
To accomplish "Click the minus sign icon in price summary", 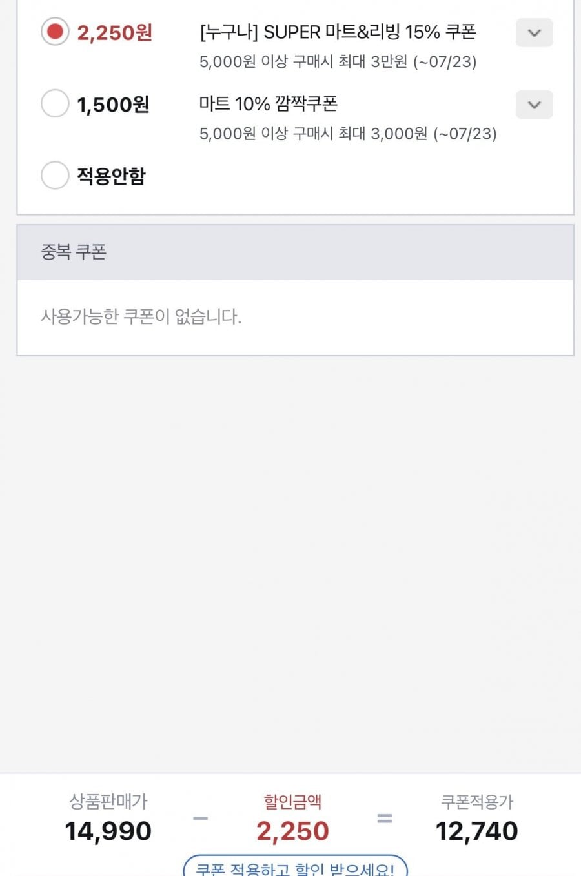I will pyautogui.click(x=200, y=819).
